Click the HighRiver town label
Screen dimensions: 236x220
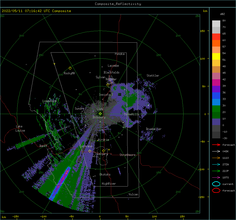click(x=109, y=184)
